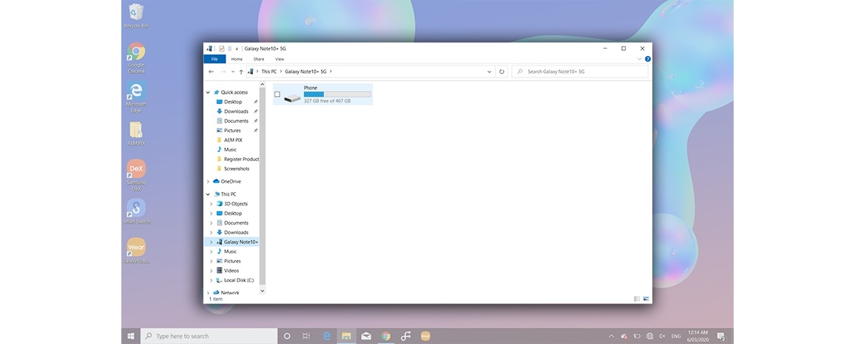Expand the Galaxy Note10+ tree node

click(212, 241)
